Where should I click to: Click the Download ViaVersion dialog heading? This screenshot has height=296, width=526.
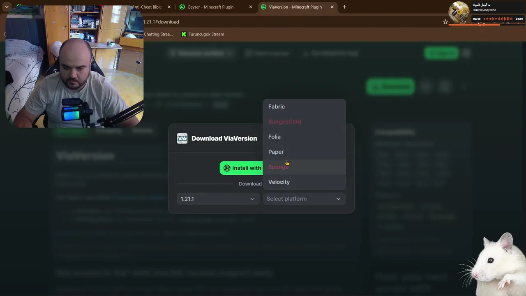point(224,138)
